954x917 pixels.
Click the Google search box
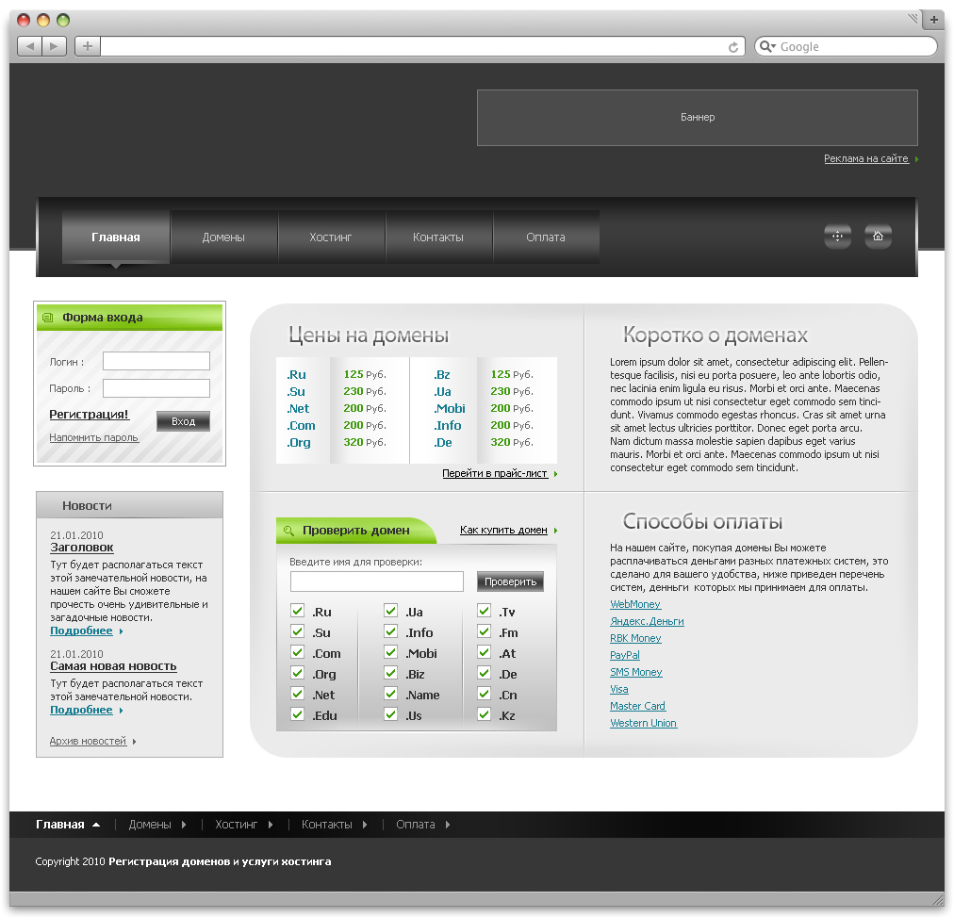847,46
